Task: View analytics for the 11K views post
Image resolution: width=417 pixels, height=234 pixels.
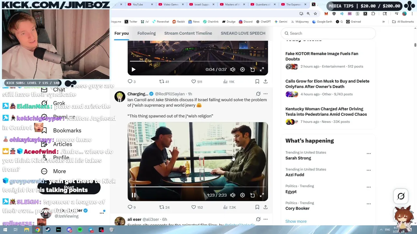Action: tap(229, 82)
